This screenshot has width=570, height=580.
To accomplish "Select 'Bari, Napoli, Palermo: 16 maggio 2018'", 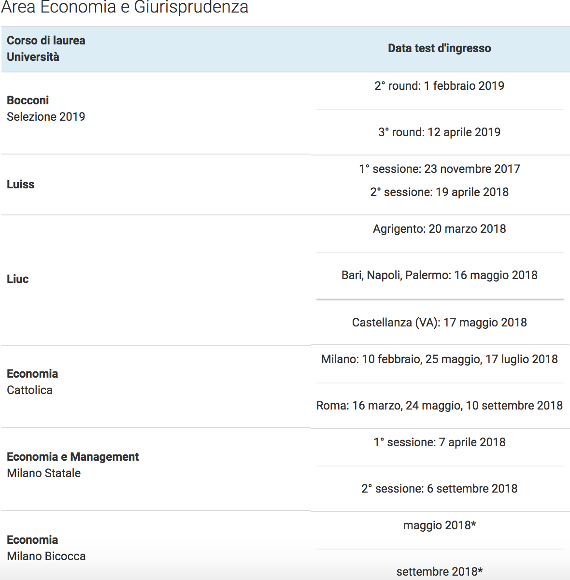I will [440, 275].
